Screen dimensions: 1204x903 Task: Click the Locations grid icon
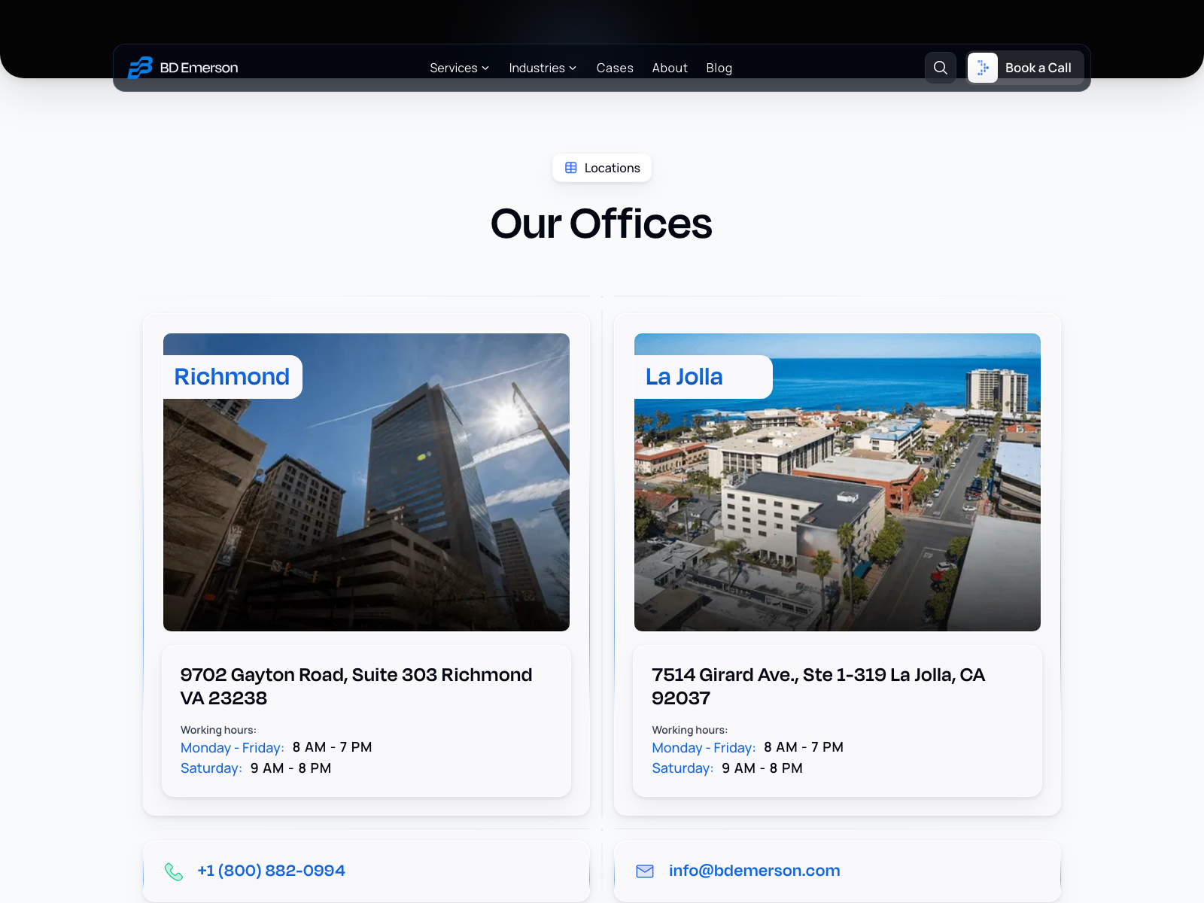point(571,168)
